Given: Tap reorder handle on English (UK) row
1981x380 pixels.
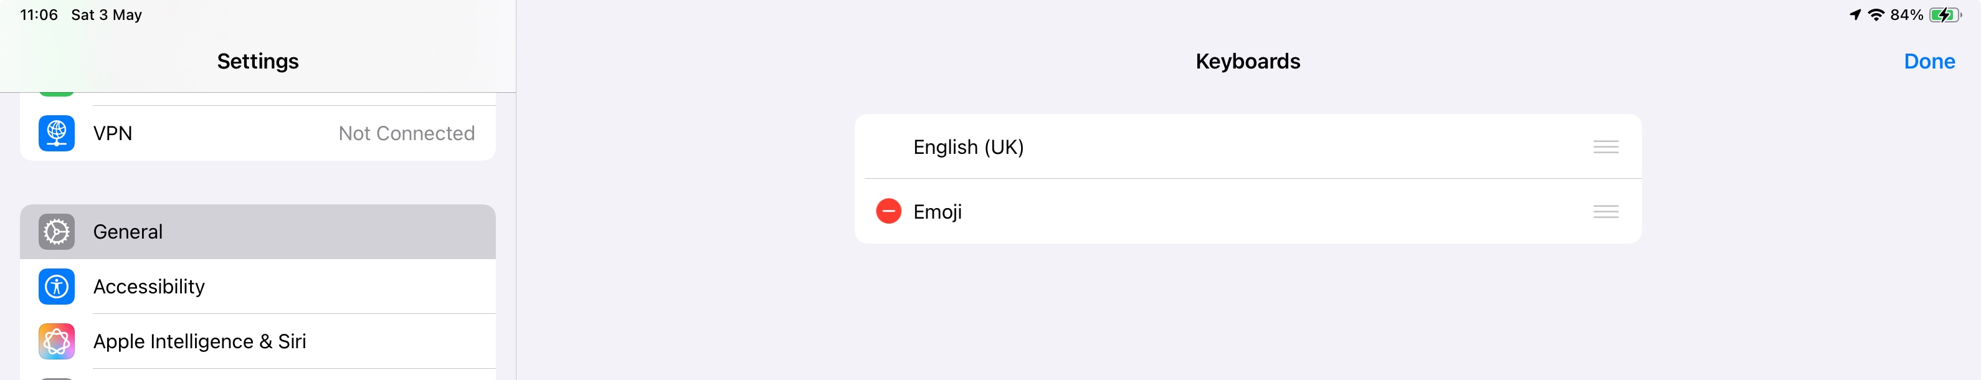Looking at the screenshot, I should coord(1605,147).
